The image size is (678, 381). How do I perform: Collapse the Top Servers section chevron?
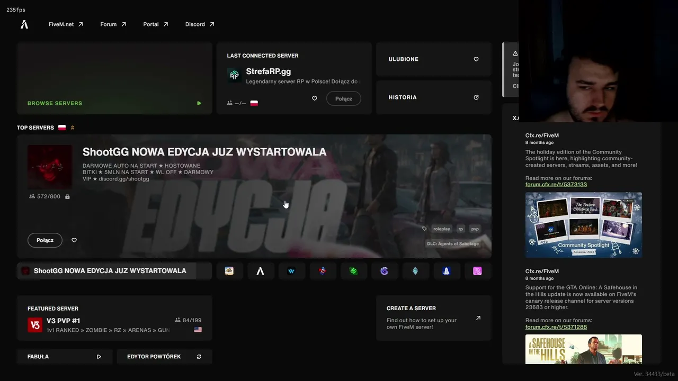(x=73, y=128)
